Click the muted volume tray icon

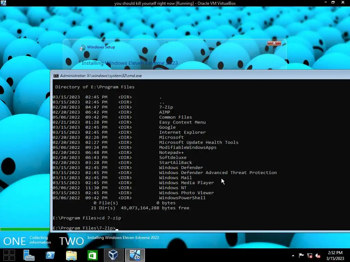pos(318,256)
